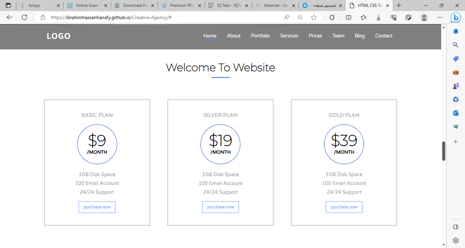The height and width of the screenshot is (248, 465).
Task: Navigate to Team menu link
Action: (338, 35)
